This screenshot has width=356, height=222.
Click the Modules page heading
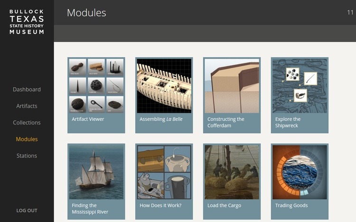coord(86,13)
